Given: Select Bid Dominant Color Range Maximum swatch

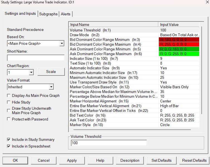Looking at the screenshot, I should point(179,44).
